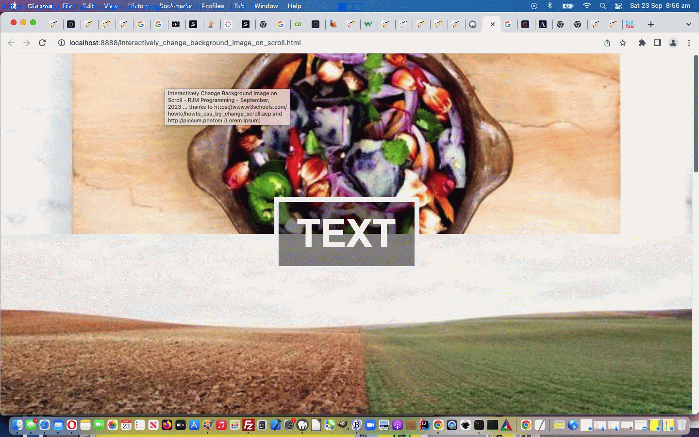Open the Bluetooth menu bar icon
Image resolution: width=699 pixels, height=437 pixels.
[550, 6]
